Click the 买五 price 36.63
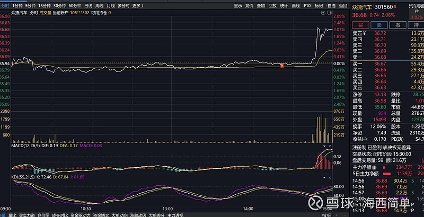Screen dimensions: 424x217 point(380,87)
